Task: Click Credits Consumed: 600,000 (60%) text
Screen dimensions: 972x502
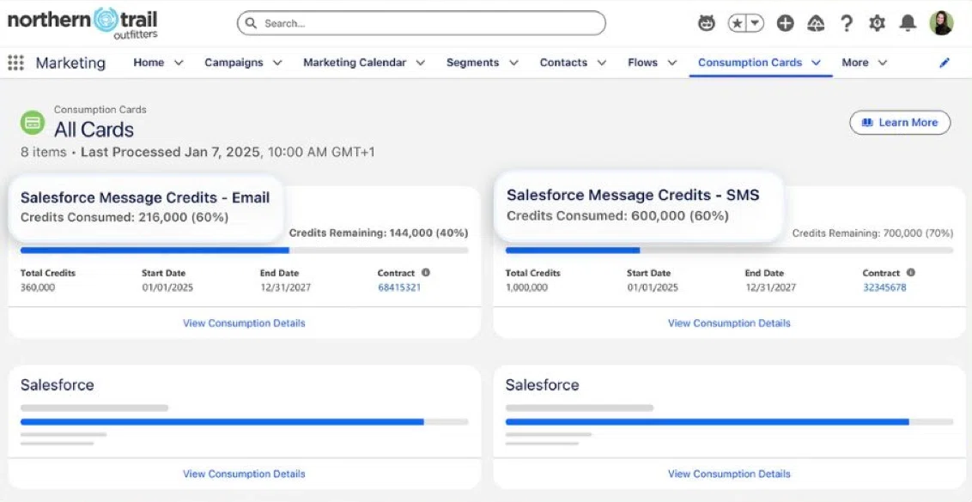Action: pyautogui.click(x=617, y=215)
